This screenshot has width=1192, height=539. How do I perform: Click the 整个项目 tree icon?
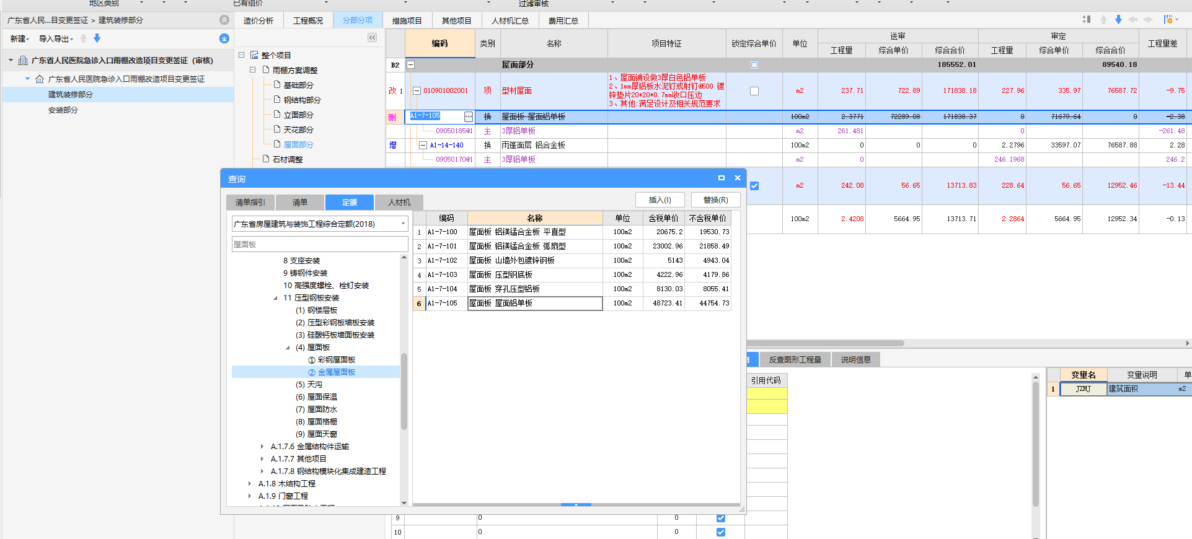(x=254, y=55)
